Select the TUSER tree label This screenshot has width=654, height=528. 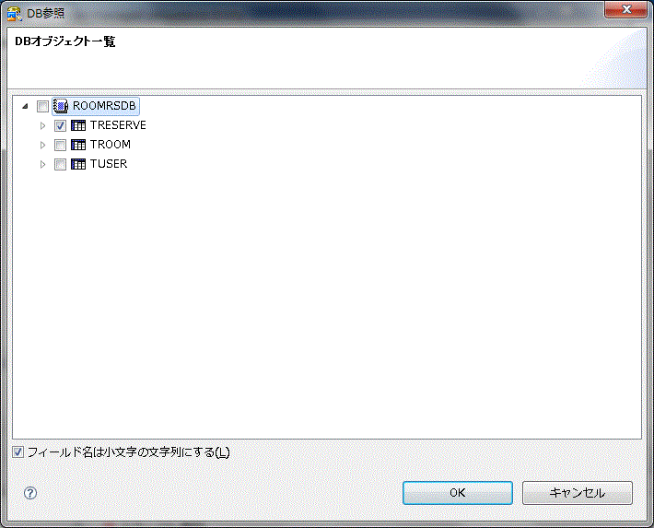(109, 164)
